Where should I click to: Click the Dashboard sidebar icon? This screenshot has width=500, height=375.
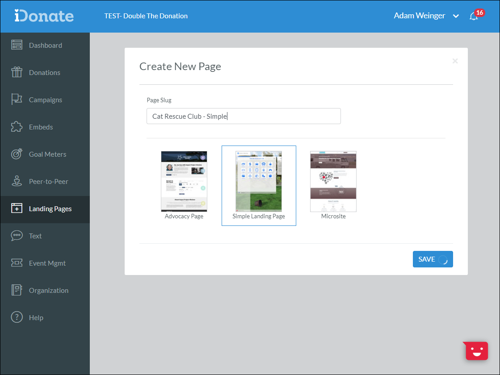tap(17, 45)
